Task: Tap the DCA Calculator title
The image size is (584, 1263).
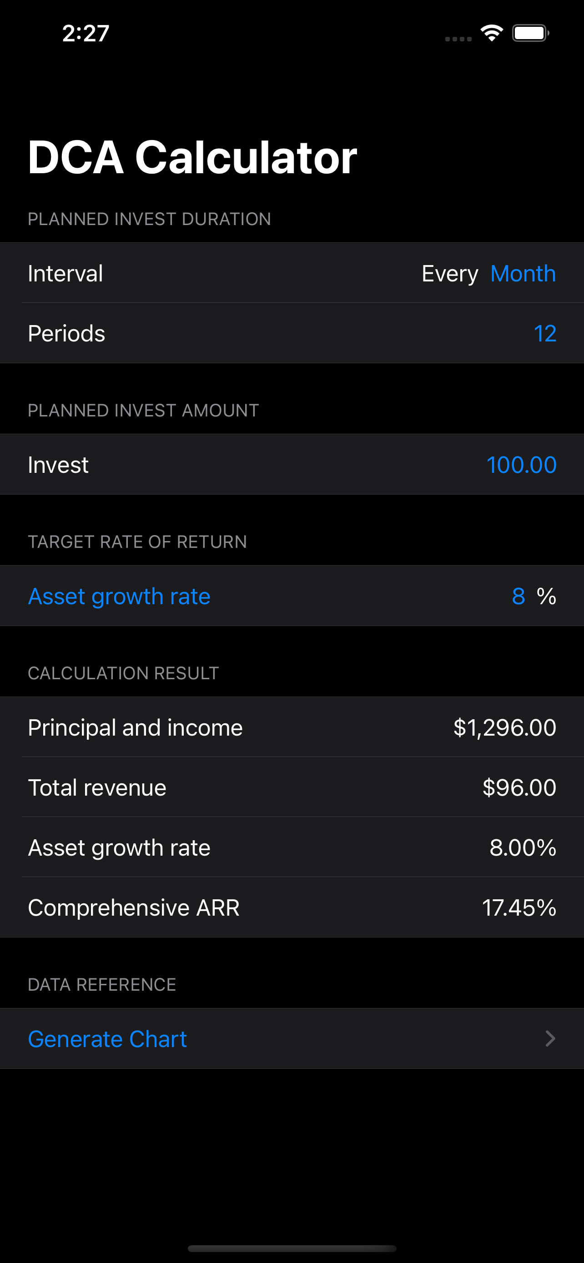Action: [192, 157]
